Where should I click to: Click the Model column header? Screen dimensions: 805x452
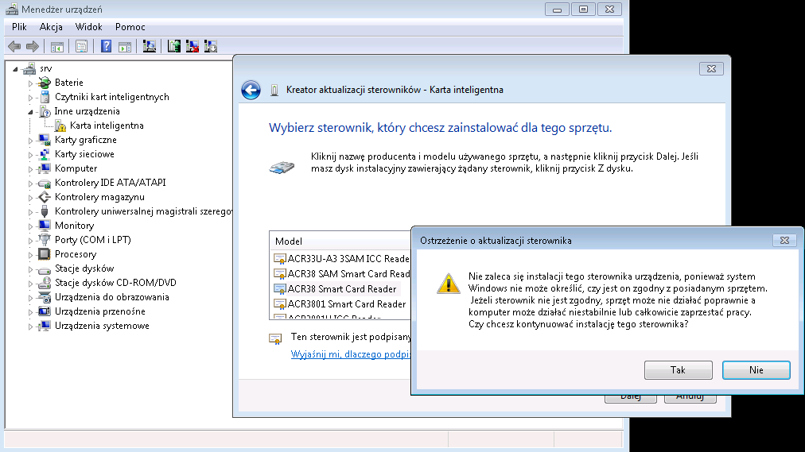(x=340, y=241)
